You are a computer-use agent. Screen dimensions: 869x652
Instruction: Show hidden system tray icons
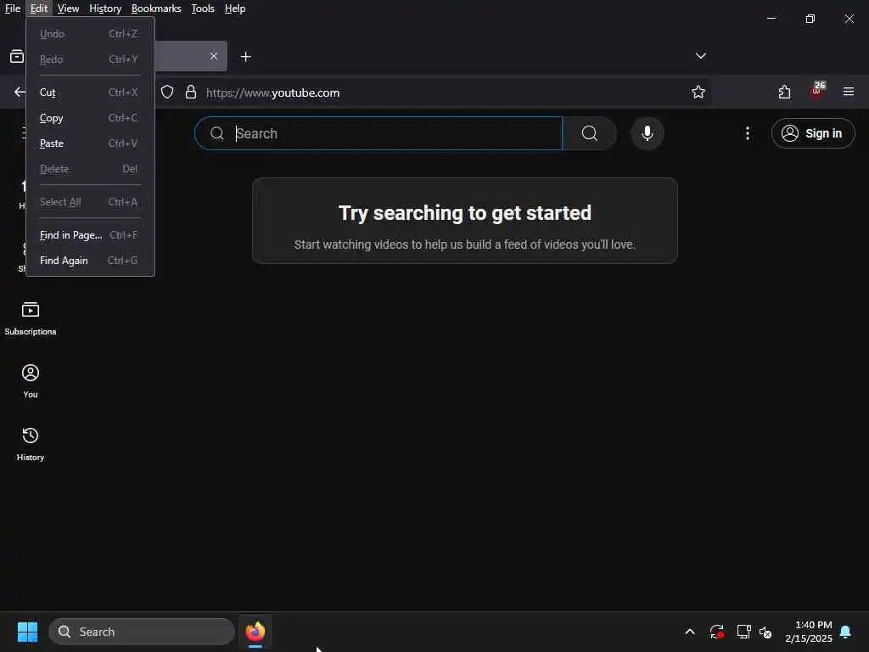[x=690, y=632]
